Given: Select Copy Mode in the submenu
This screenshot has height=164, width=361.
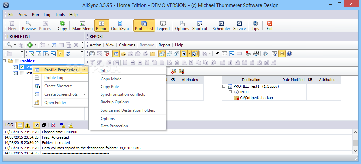Looking at the screenshot, I should click(x=127, y=79).
